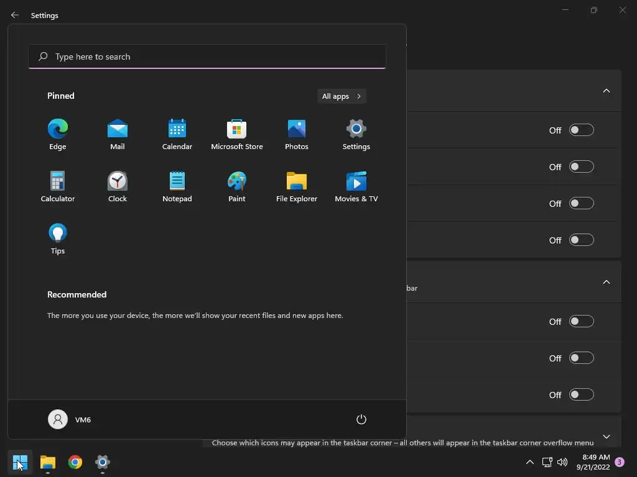Viewport: 637px width, 477px height.
Task: Click the "The more you use your device" message
Action: (195, 315)
